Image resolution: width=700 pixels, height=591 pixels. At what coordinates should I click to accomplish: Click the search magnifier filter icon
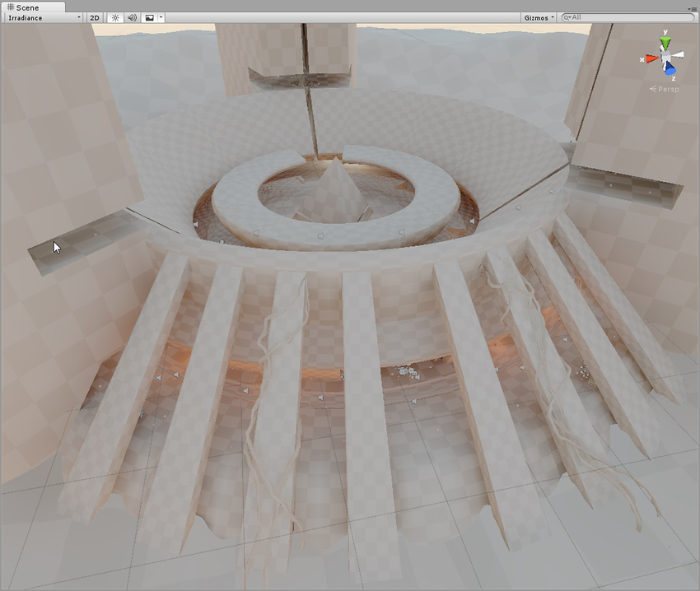(567, 17)
